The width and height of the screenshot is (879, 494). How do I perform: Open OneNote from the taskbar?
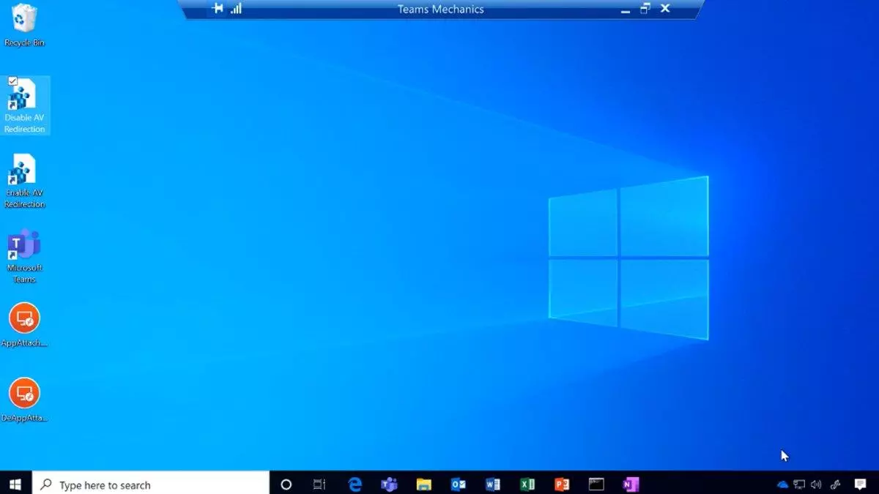click(631, 484)
